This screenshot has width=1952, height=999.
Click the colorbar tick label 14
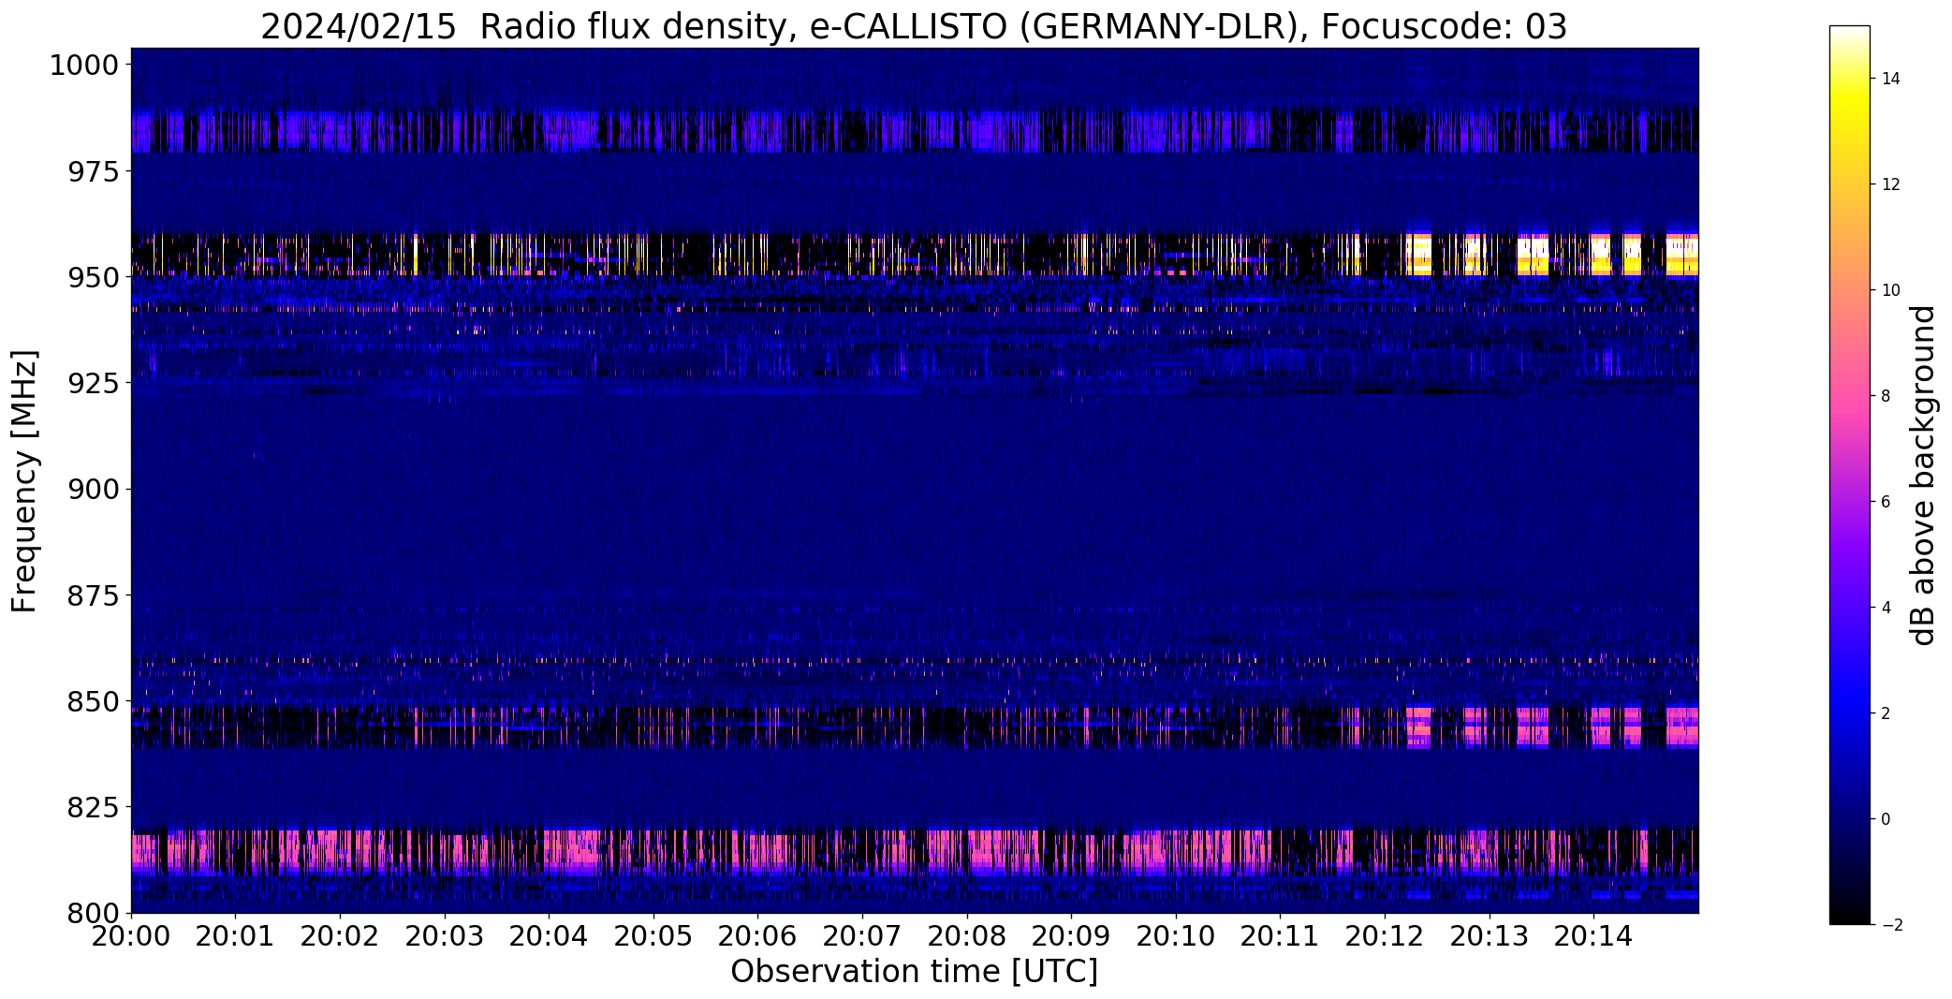click(x=1890, y=79)
